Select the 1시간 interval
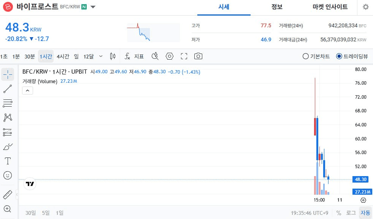 [x=46, y=56]
